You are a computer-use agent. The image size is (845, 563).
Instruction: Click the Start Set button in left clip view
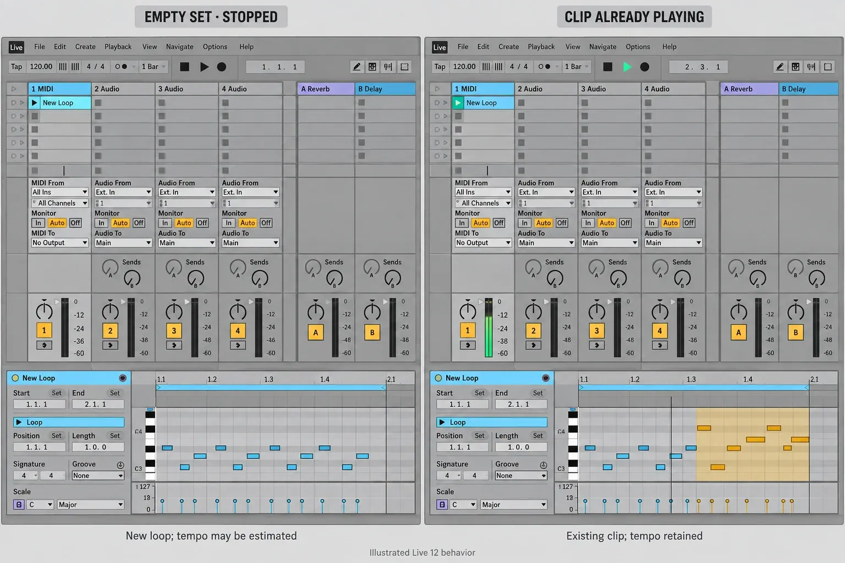[57, 393]
